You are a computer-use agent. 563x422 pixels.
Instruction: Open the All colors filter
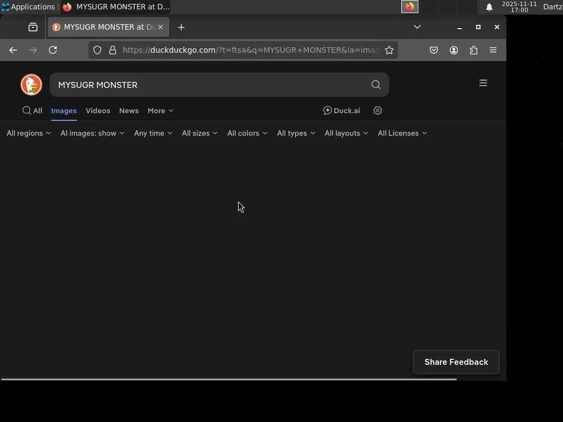click(x=247, y=133)
